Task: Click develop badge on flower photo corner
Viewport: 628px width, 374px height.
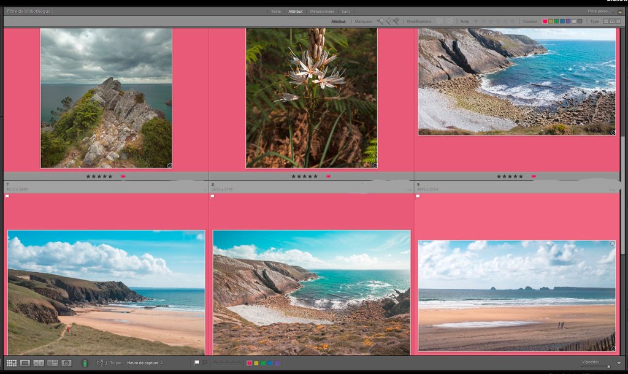Action: coord(375,166)
